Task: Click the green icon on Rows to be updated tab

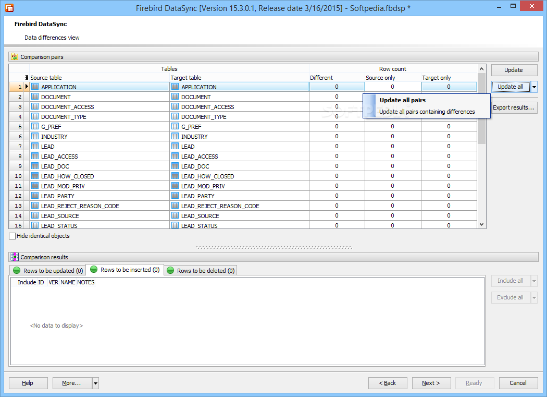Action: coord(16,270)
